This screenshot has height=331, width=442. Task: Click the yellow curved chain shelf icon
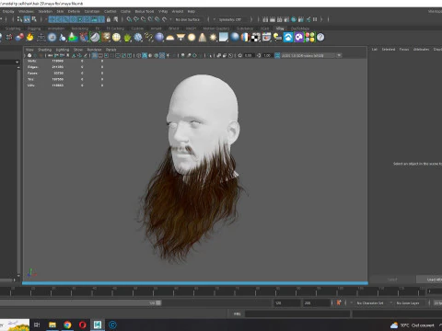tap(148, 38)
